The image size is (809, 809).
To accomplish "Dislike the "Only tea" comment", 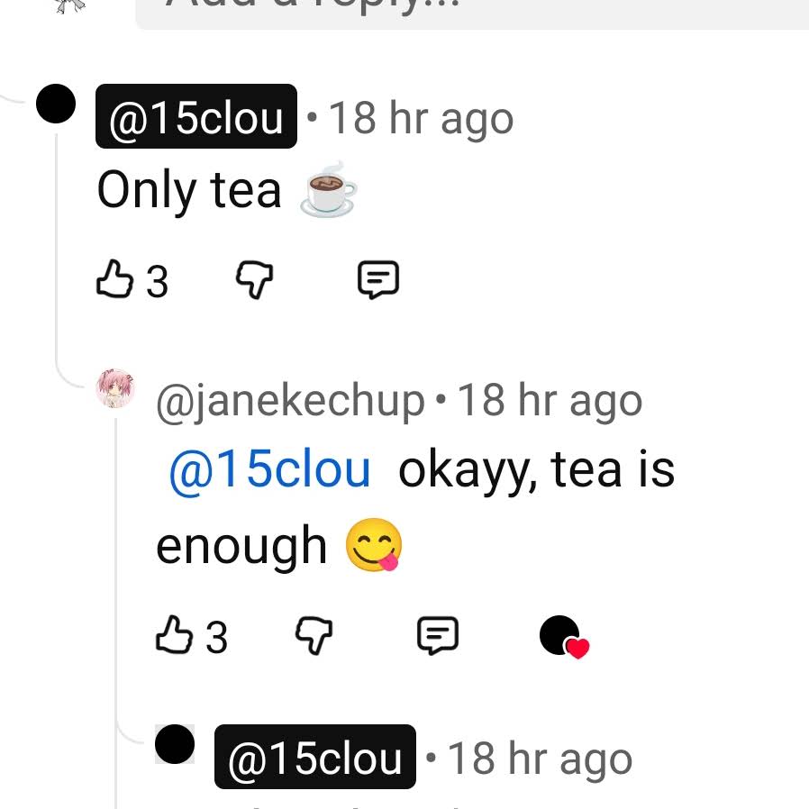I will (x=254, y=279).
